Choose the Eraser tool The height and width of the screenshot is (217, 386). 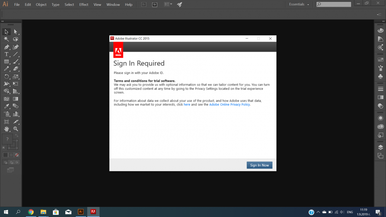(15, 69)
